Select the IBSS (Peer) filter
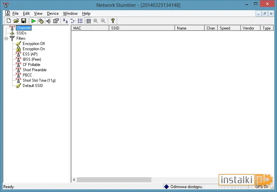 [x=32, y=59]
